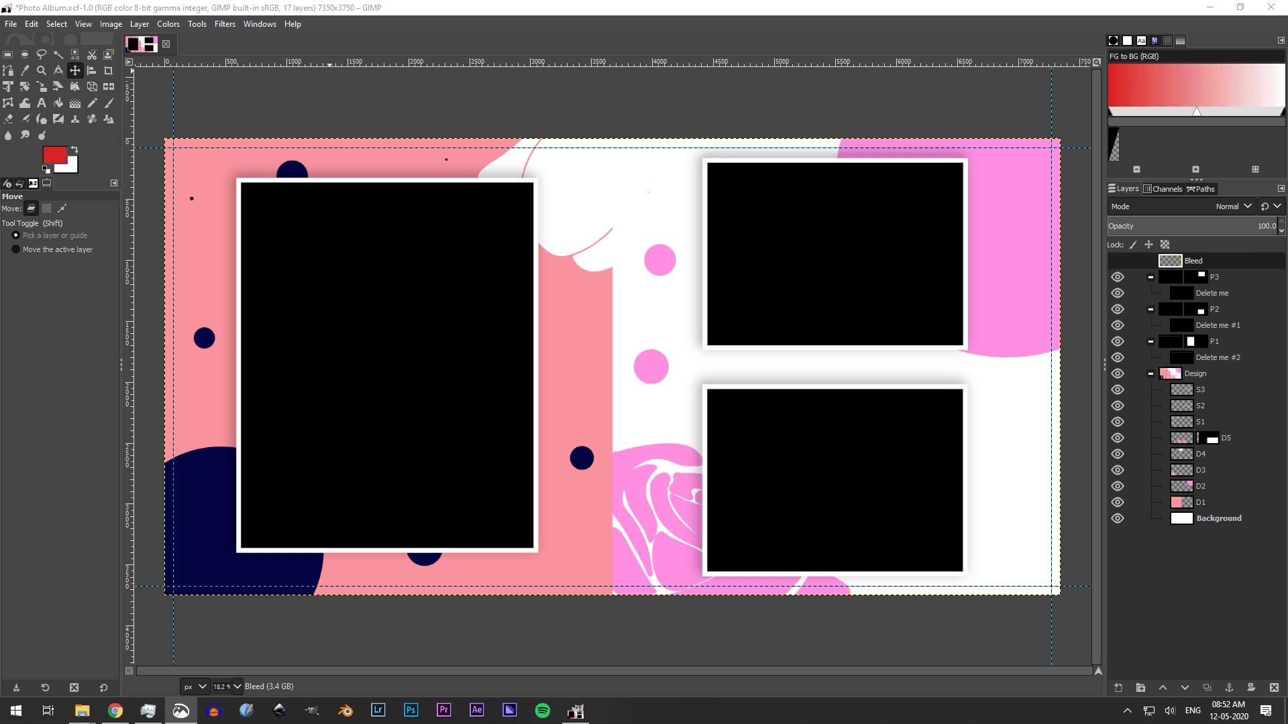Activate the Scissors Select tool
The image size is (1288, 724).
(92, 54)
